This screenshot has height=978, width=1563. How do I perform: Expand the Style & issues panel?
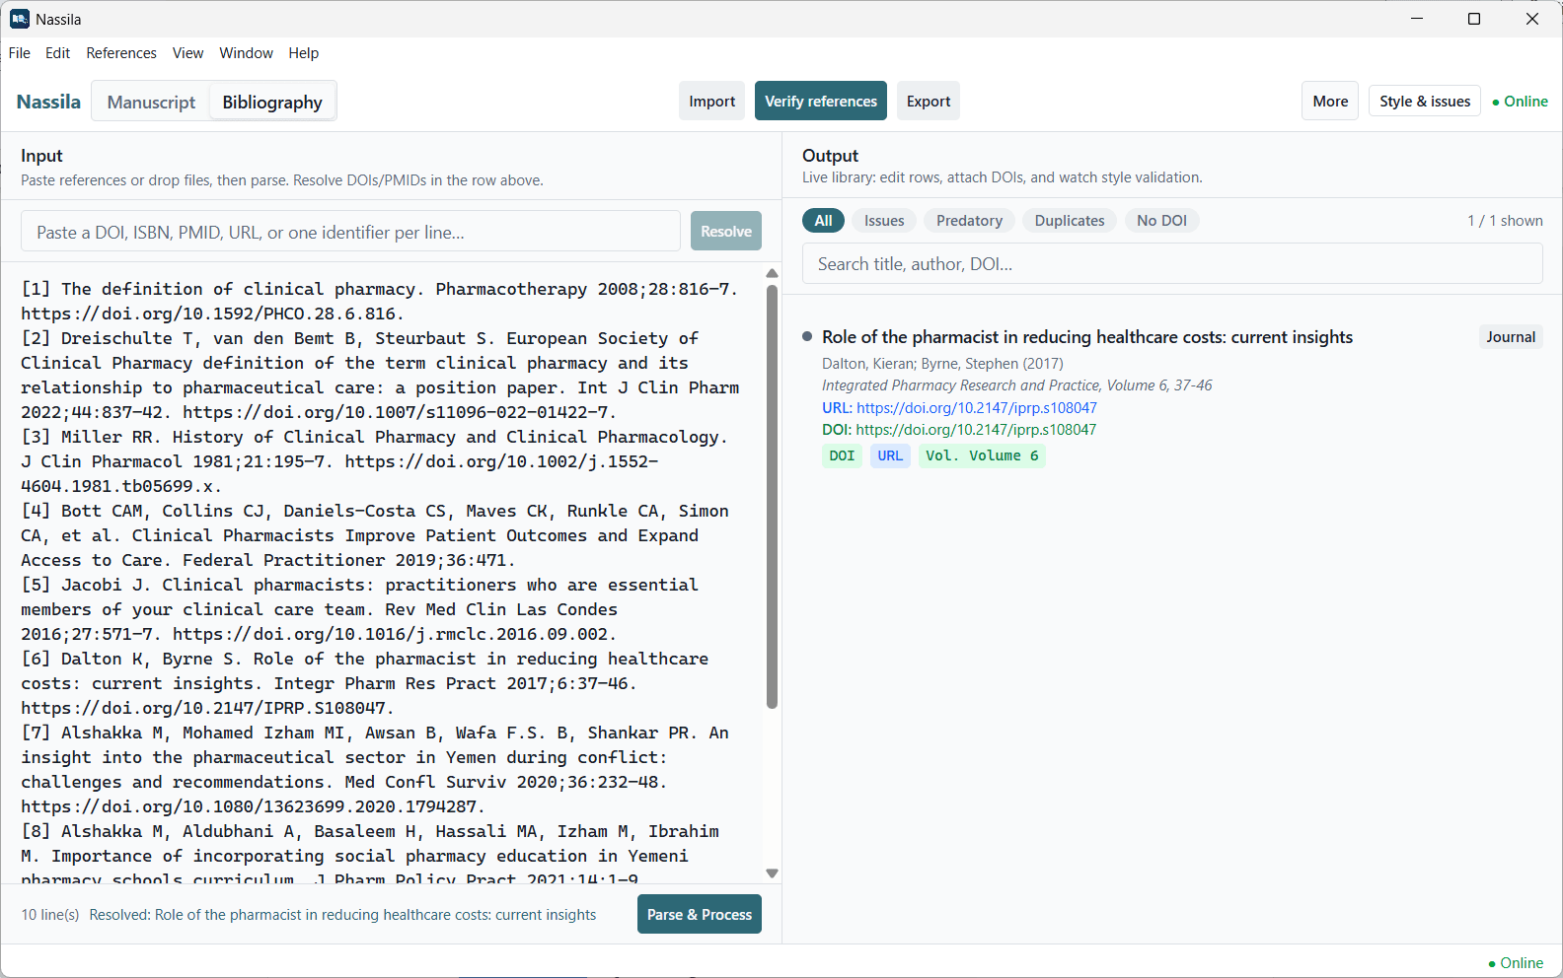click(1425, 101)
